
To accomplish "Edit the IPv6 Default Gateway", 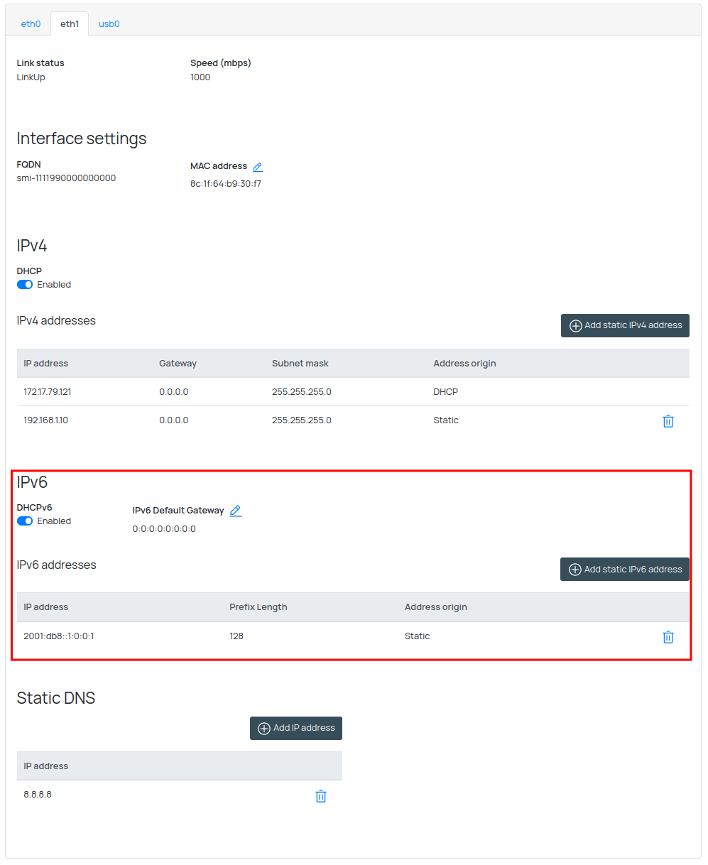I will coord(236,511).
